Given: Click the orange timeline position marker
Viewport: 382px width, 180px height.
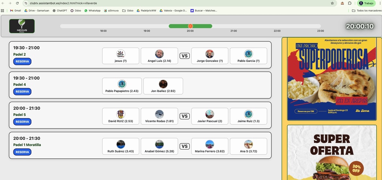Looking at the screenshot, I should pos(190,26).
